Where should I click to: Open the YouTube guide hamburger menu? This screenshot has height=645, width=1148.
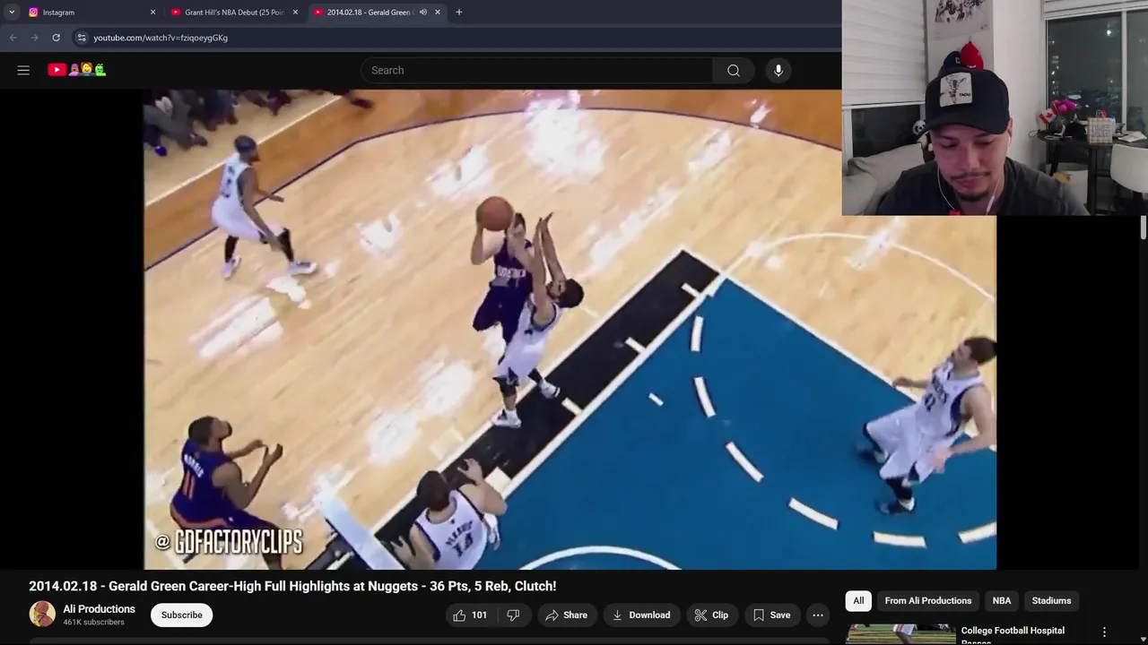pyautogui.click(x=23, y=70)
